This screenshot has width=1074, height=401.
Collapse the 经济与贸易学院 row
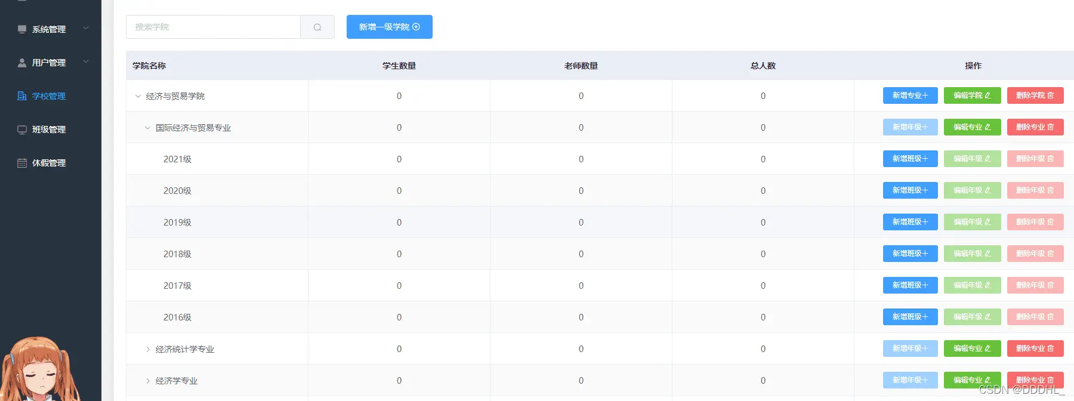(138, 96)
